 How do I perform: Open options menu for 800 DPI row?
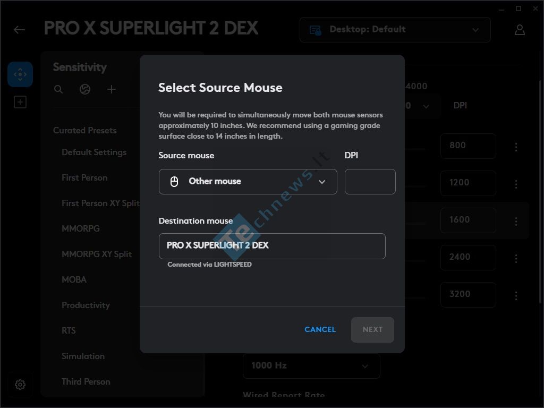click(x=516, y=147)
